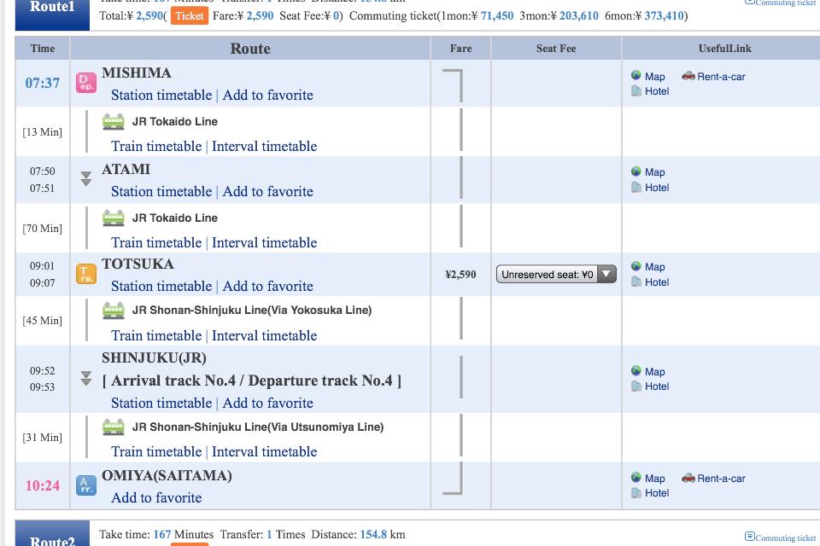The width and height of the screenshot is (820, 546).
Task: Open the Hotel link text for TOTSUKA
Action: click(x=657, y=282)
